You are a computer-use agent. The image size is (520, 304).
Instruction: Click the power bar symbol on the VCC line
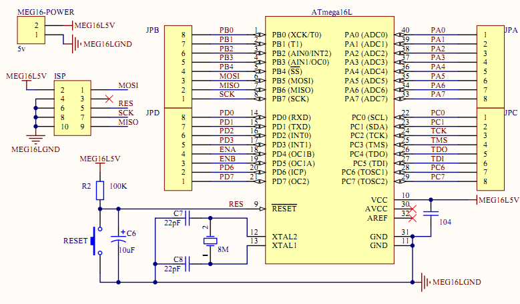pos(477,200)
